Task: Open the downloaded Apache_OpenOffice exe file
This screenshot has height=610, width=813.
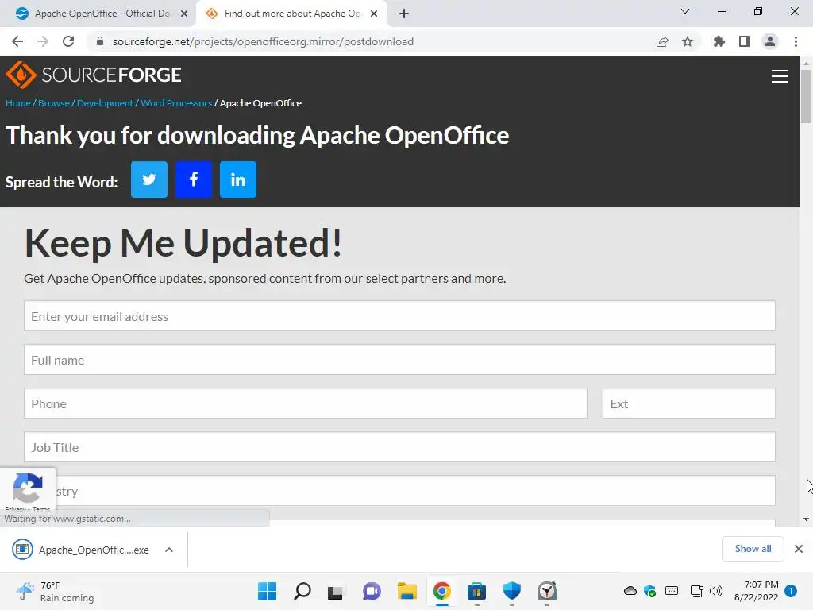Action: (x=83, y=550)
